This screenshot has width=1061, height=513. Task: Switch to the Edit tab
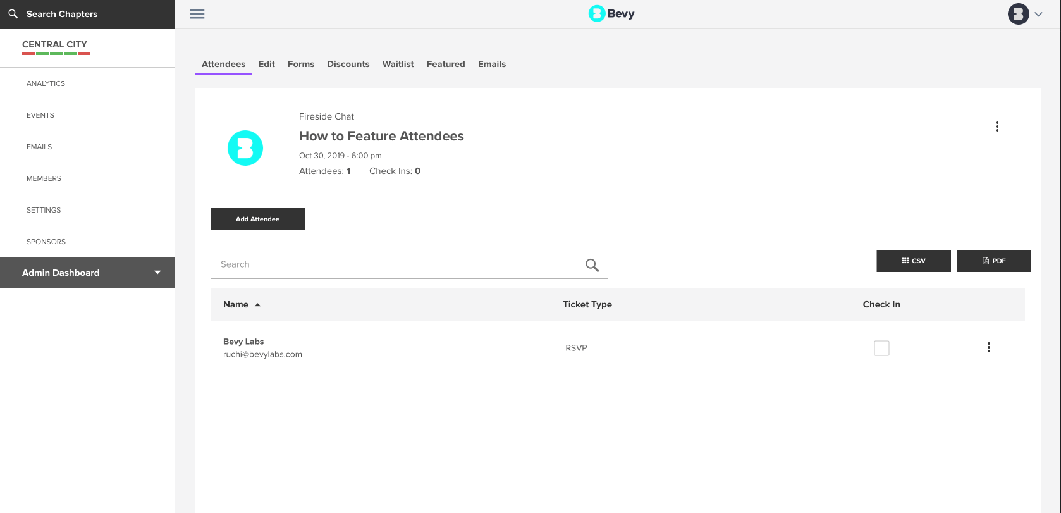(267, 64)
